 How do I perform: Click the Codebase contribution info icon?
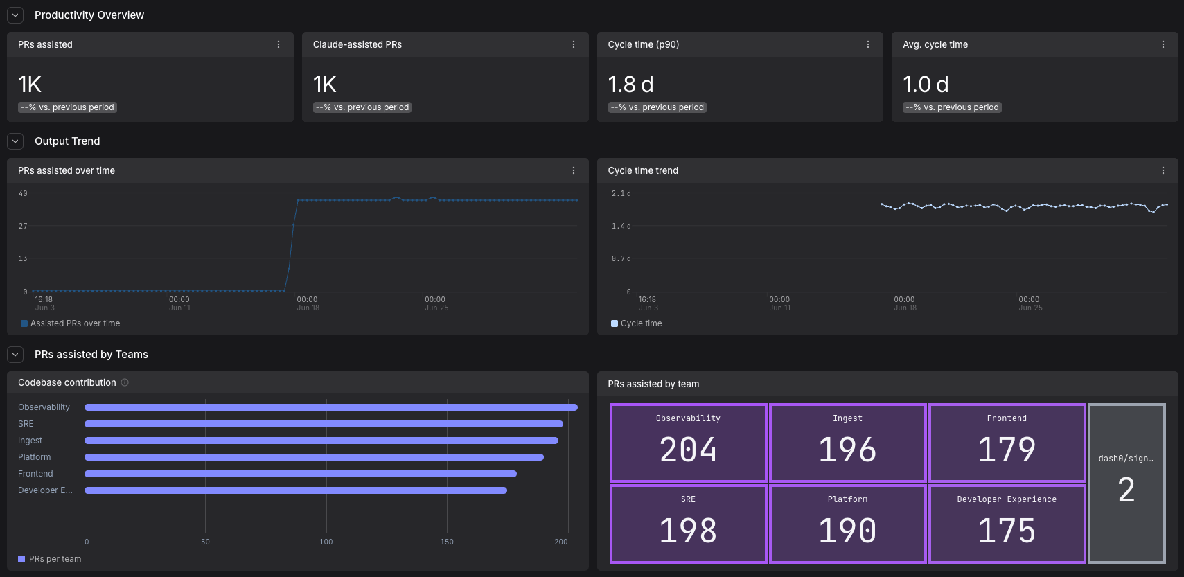coord(125,382)
